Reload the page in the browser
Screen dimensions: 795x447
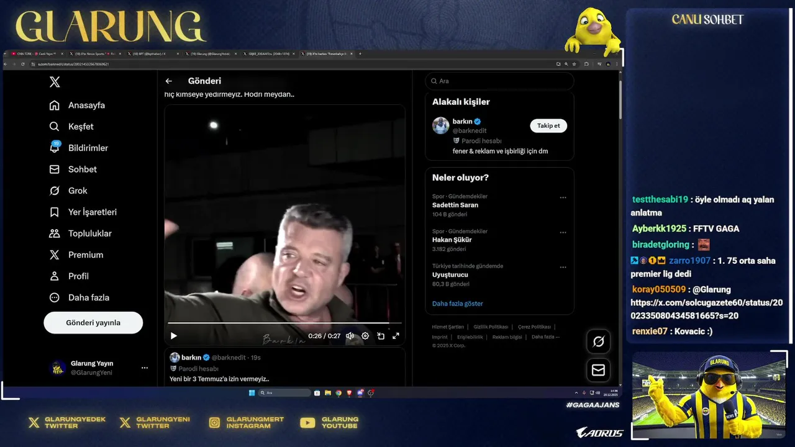tap(23, 64)
